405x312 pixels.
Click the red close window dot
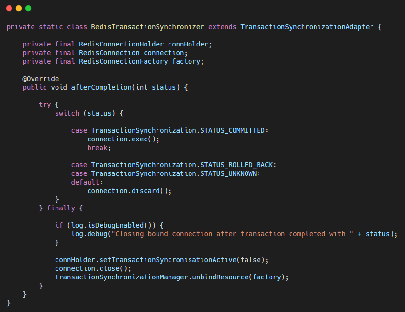[9, 8]
